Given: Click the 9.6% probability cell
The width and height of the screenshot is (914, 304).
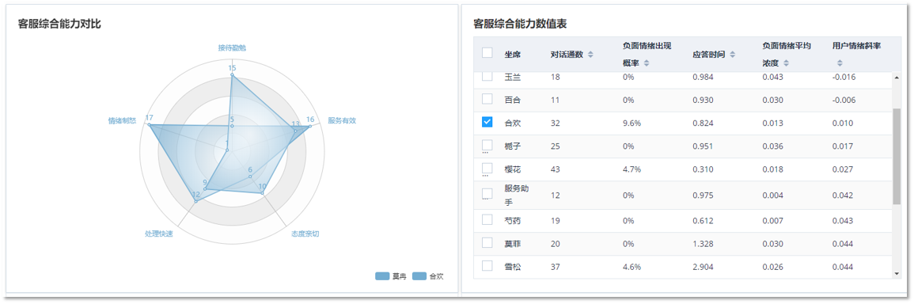Looking at the screenshot, I should pos(631,123).
